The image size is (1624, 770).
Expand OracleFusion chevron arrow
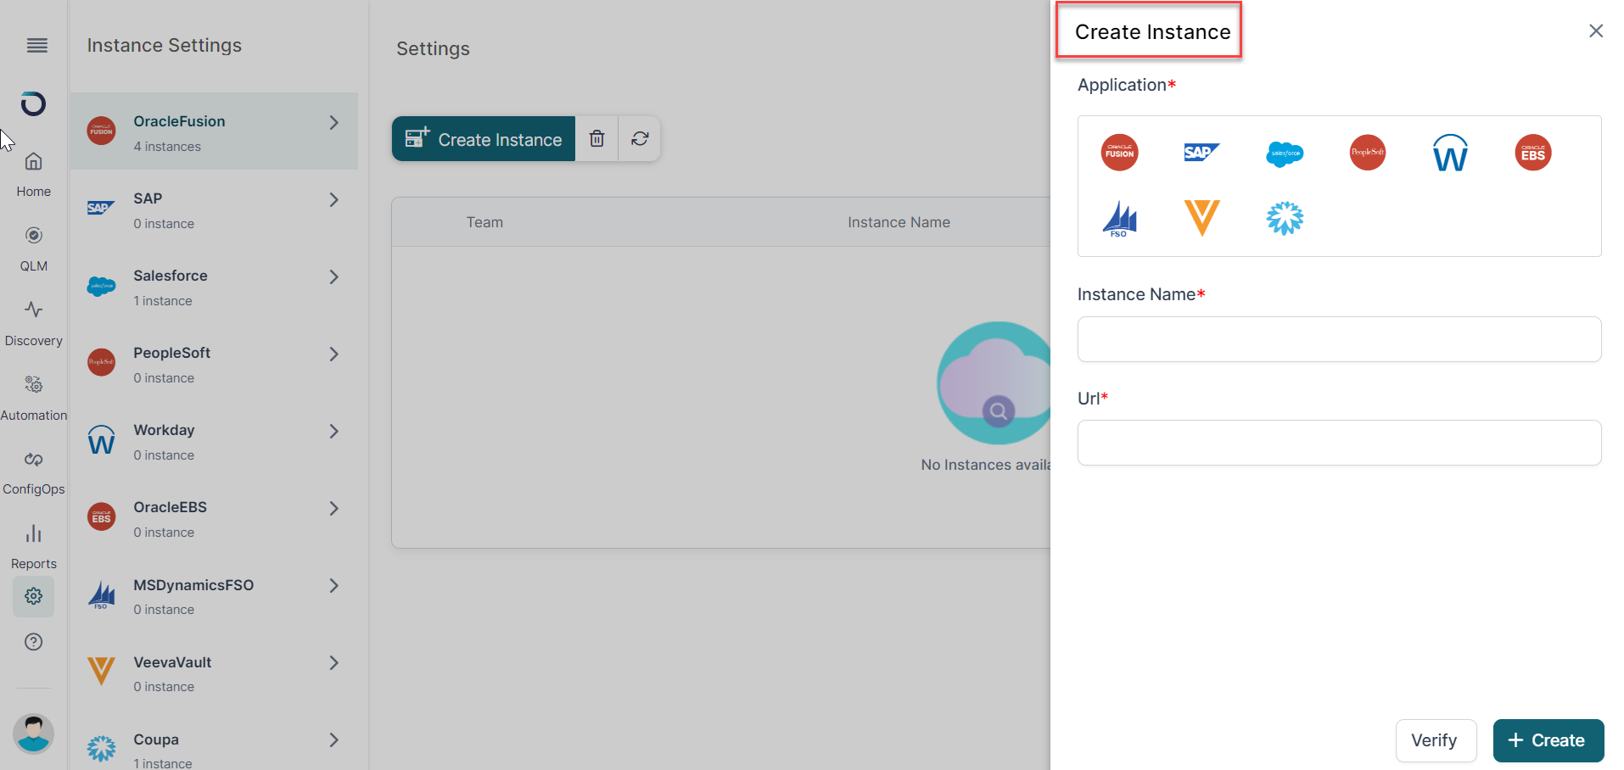[x=333, y=123]
